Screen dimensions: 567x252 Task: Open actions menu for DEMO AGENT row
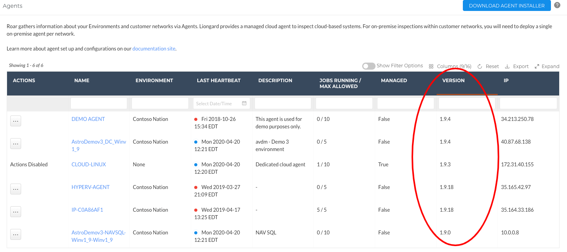(16, 121)
